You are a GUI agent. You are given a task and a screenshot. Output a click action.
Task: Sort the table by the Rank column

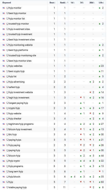pos(63,3)
